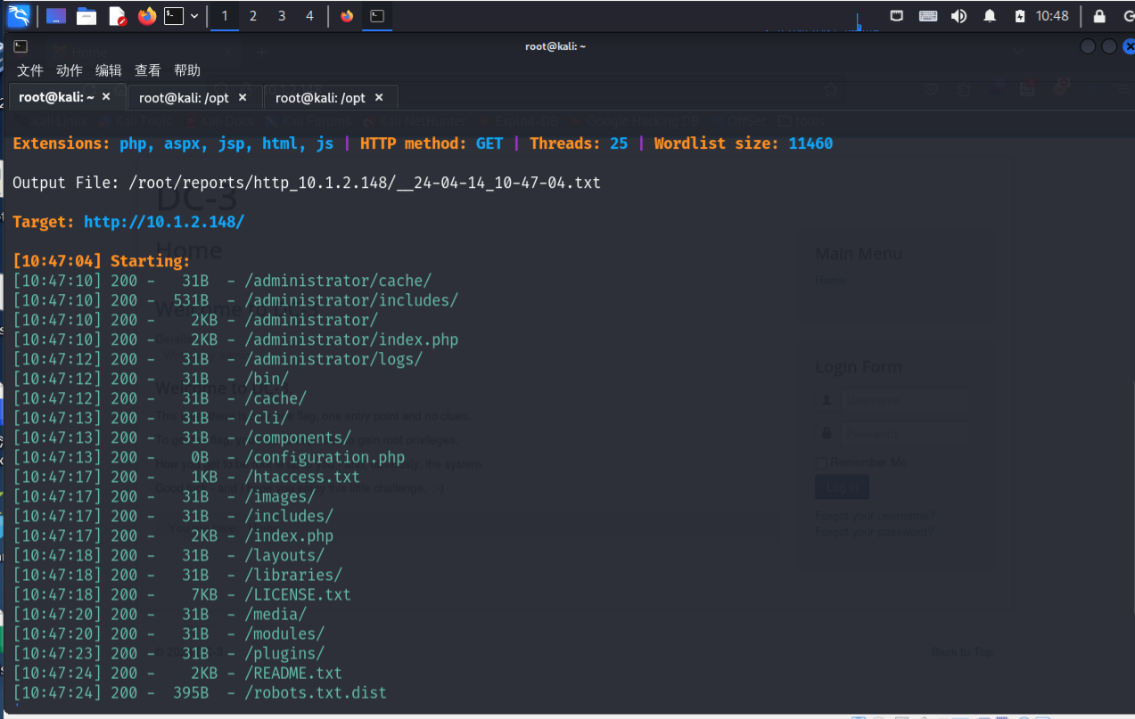Screen dimensions: 1135x719
Task: Open the 文件 menu
Action: coord(30,70)
